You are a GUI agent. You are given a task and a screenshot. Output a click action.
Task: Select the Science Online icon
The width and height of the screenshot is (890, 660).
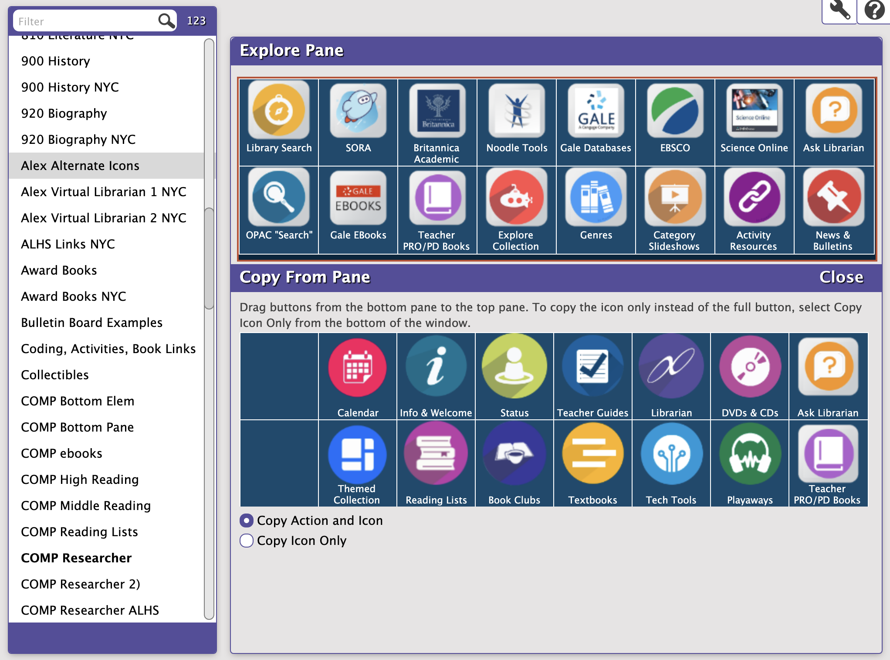755,110
